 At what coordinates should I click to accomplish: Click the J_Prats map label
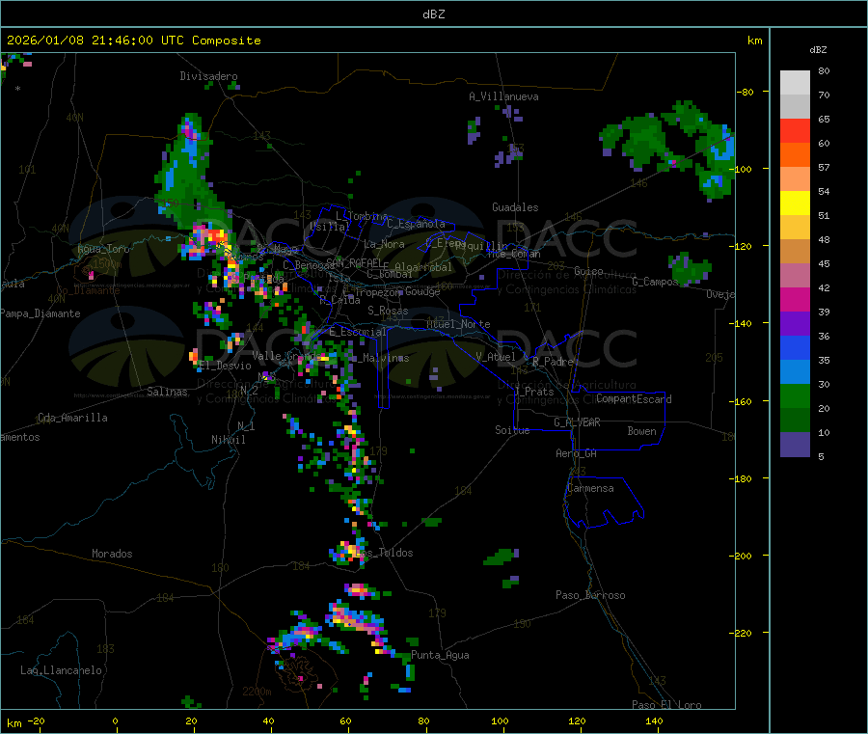tap(533, 391)
